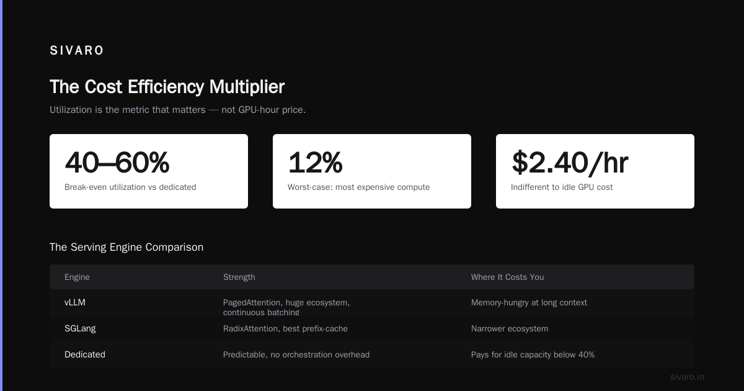Viewport: 744px width, 391px height.
Task: Select 'The Cost Efficiency Multiplier' heading
Action: pos(167,87)
